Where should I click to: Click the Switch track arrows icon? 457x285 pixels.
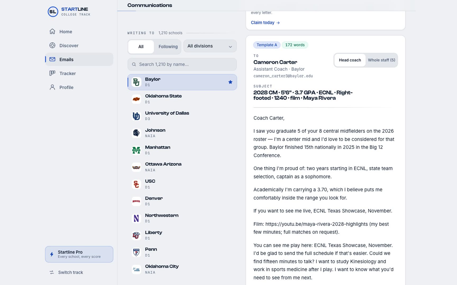pos(52,272)
